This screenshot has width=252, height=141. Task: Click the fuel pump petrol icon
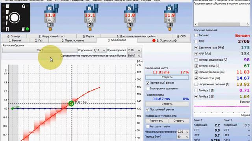pyautogui.click(x=23, y=29)
